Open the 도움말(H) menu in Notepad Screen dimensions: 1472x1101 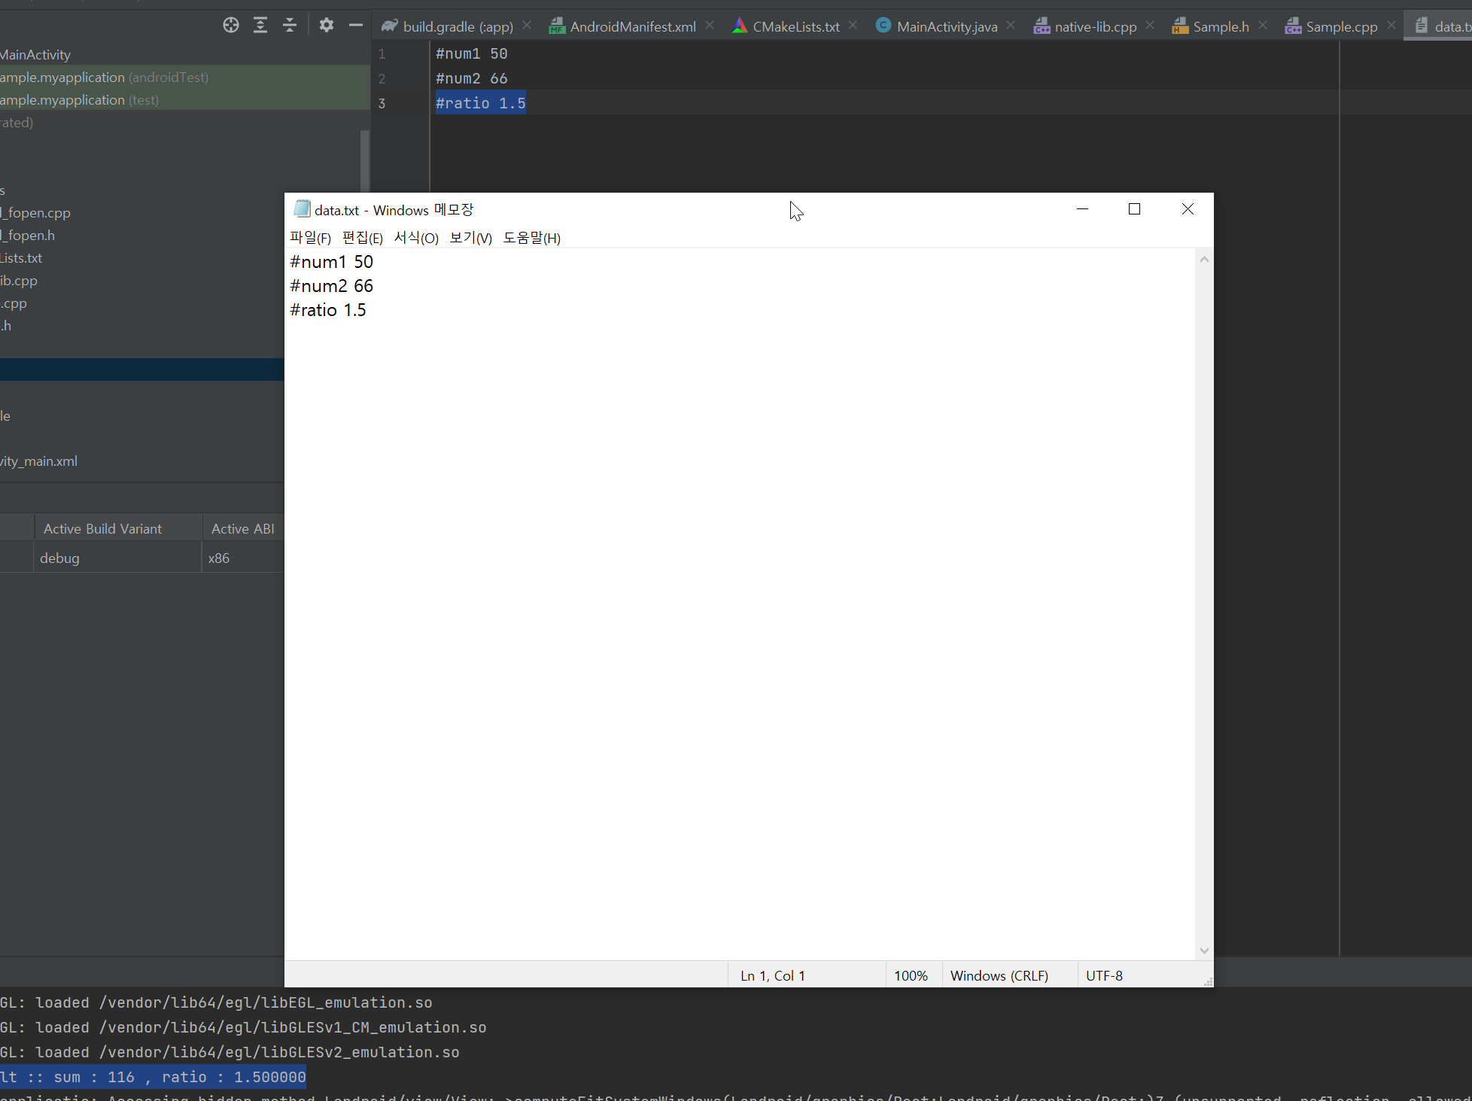point(531,238)
